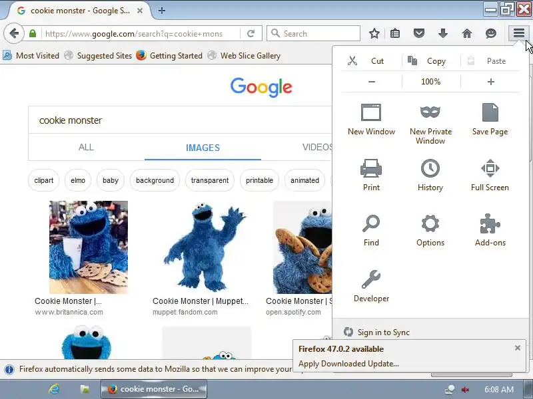Filter images by printable chip
533x399 pixels.
pos(259,180)
